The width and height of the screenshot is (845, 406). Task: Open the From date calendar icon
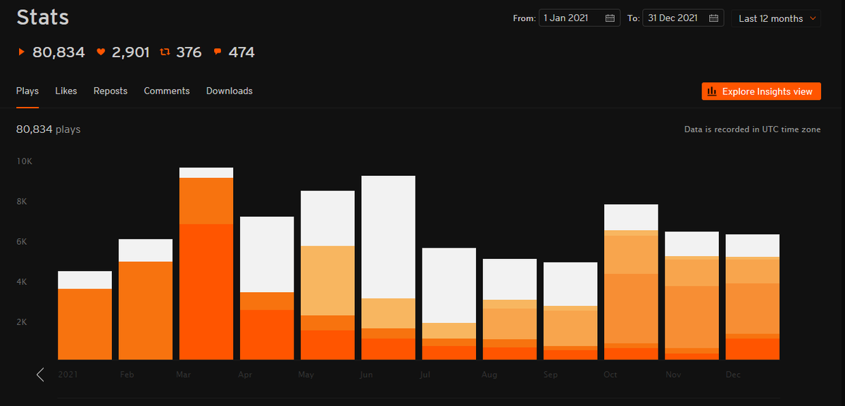click(x=609, y=18)
